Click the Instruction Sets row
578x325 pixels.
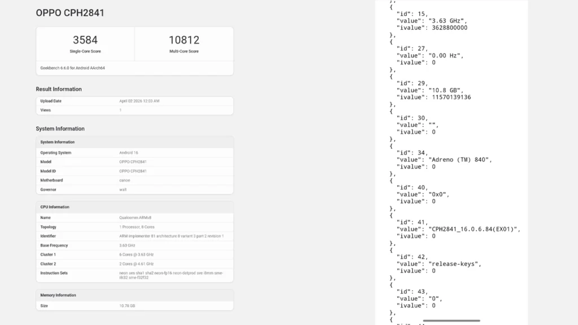click(x=134, y=275)
